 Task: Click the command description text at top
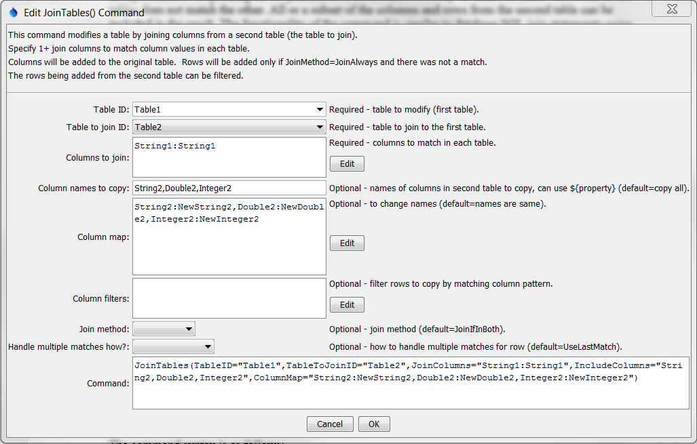[183, 35]
